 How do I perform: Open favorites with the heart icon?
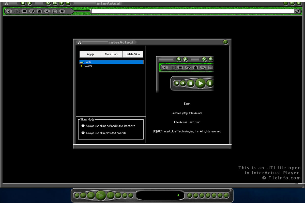62,11
